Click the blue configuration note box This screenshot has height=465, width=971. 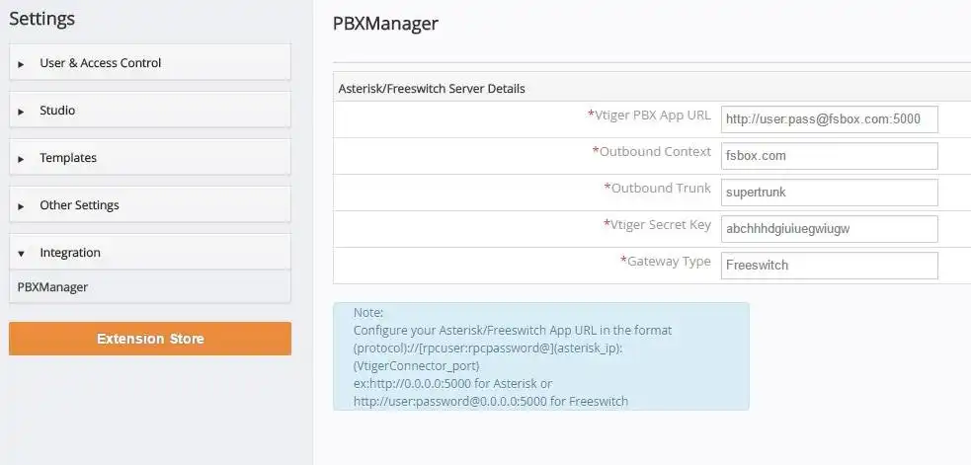pyautogui.click(x=540, y=355)
